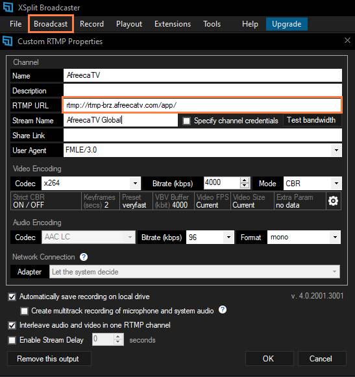355x377 pixels.
Task: Click the Upgrade button
Action: 287,24
